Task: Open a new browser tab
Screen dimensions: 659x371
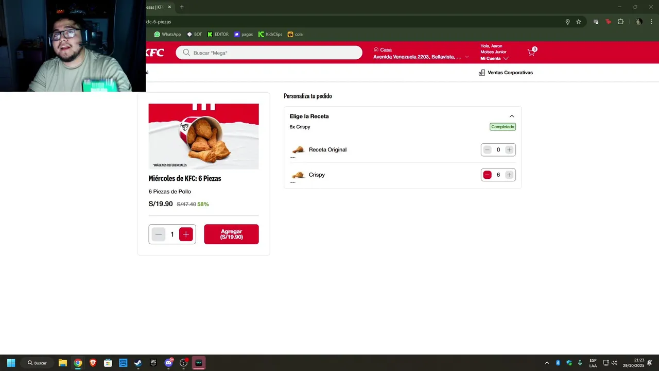Action: 182,7
